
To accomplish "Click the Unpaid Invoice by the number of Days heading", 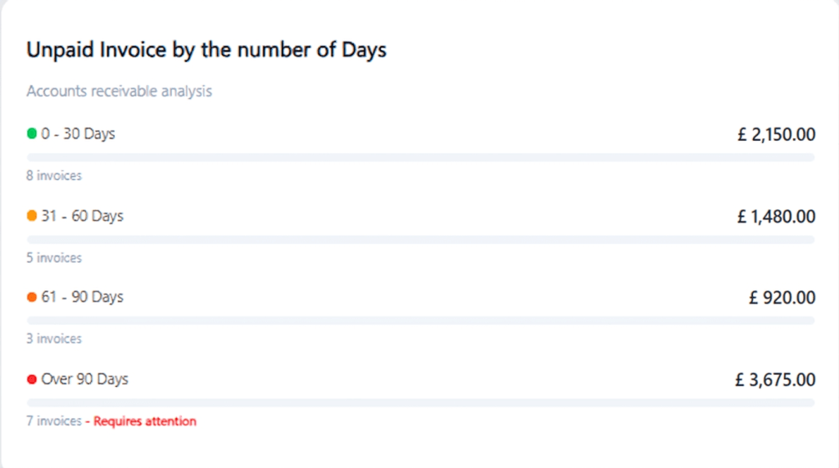I will (206, 50).
